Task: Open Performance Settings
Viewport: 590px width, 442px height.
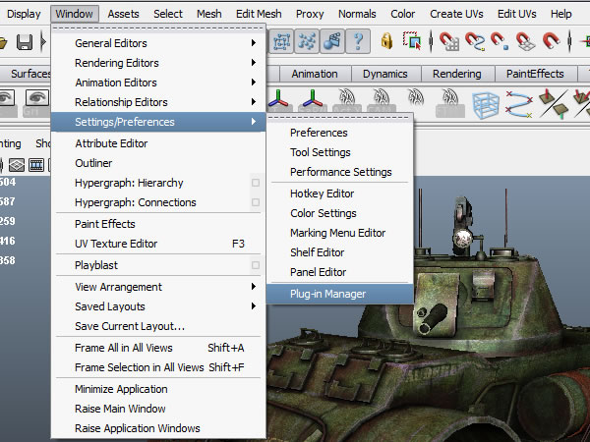Action: tap(340, 172)
